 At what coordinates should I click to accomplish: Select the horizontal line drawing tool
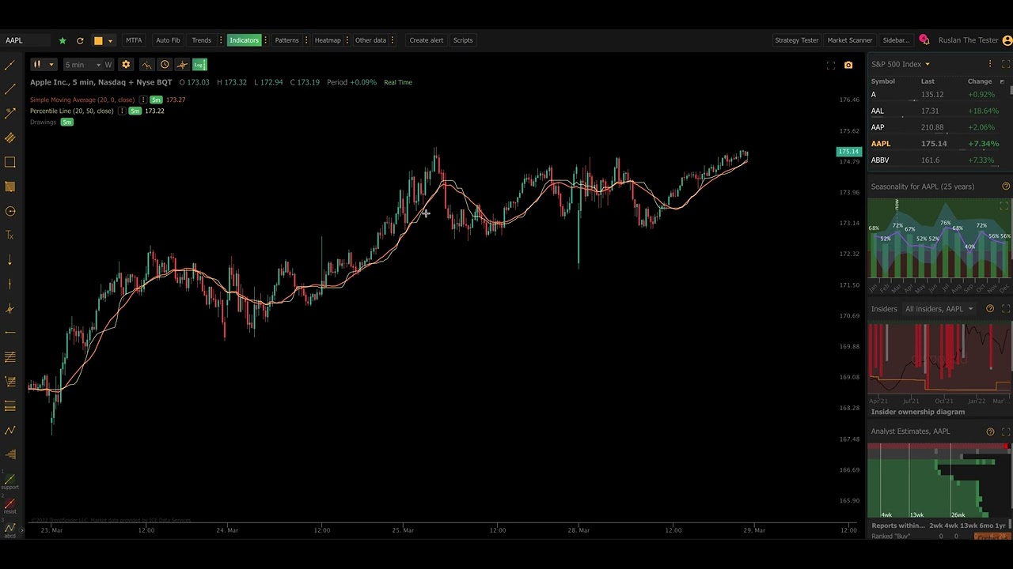coord(10,333)
